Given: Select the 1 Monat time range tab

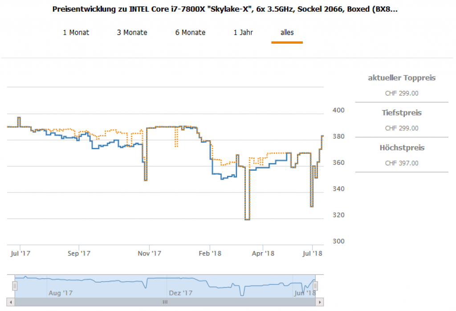Looking at the screenshot, I should [x=76, y=32].
